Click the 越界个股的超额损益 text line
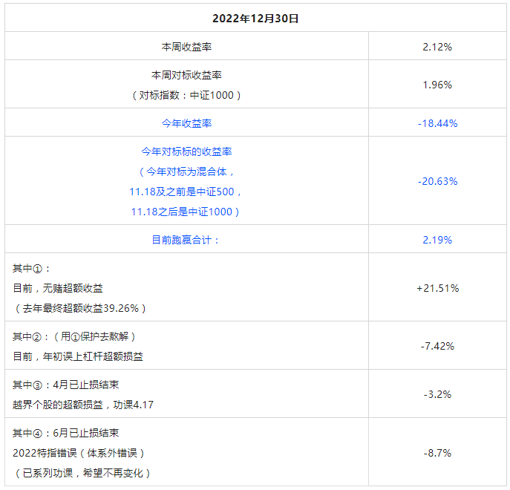Screen dimensions: 510x490 tap(83, 405)
